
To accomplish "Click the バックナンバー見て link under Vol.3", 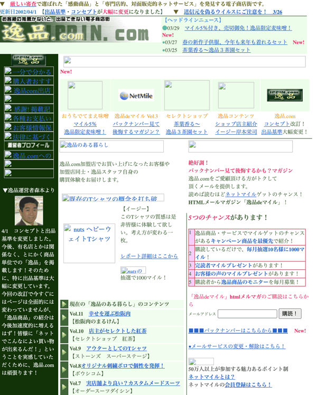I will tap(136, 124).
